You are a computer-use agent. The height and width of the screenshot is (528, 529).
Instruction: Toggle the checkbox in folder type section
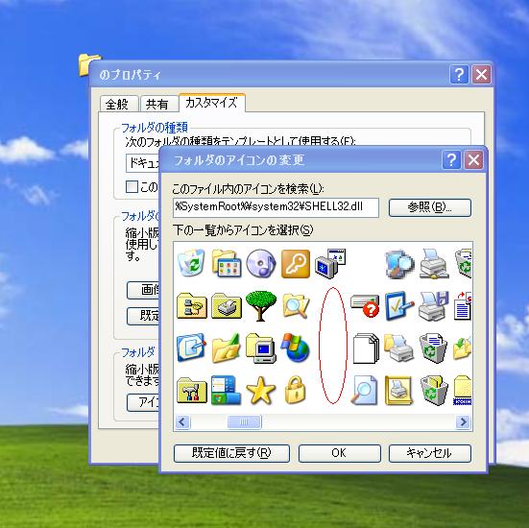coord(132,186)
